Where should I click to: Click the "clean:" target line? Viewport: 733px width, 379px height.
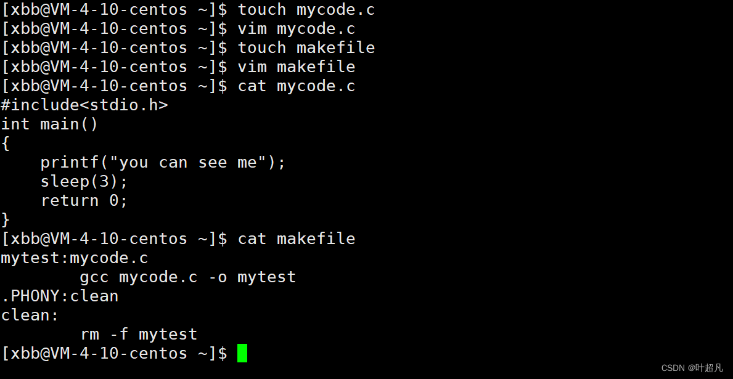(30, 316)
